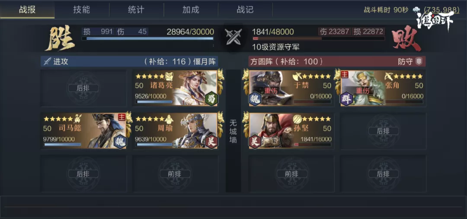Screen dimensions: 467x219
Task: Click the 战报 tab
Action: (x=27, y=10)
